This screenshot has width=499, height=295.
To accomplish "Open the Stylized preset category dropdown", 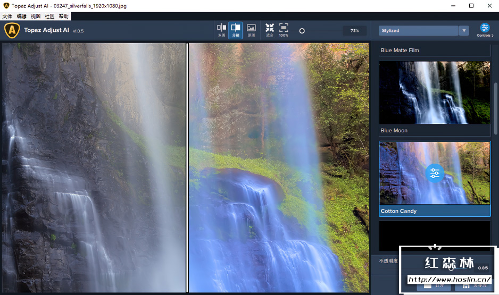I will (419, 30).
